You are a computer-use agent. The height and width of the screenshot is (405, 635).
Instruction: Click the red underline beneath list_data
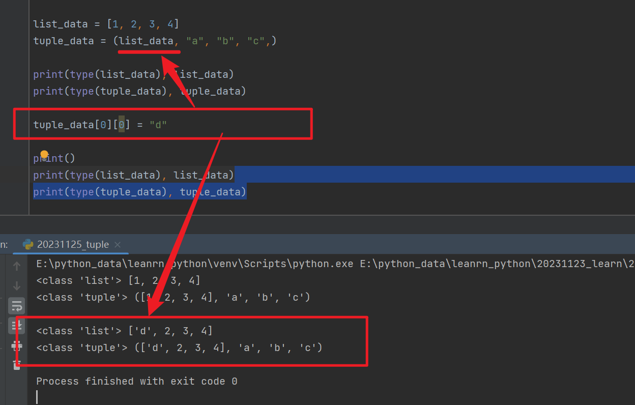149,51
